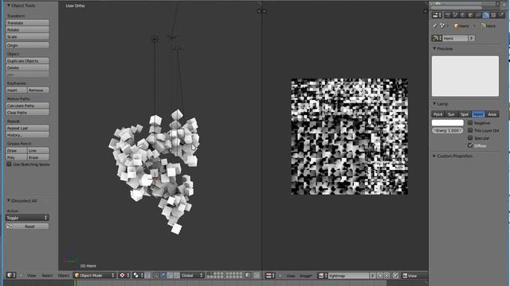The image size is (510, 286).
Task: Click the lamp datablock browse icon
Action: point(437,38)
